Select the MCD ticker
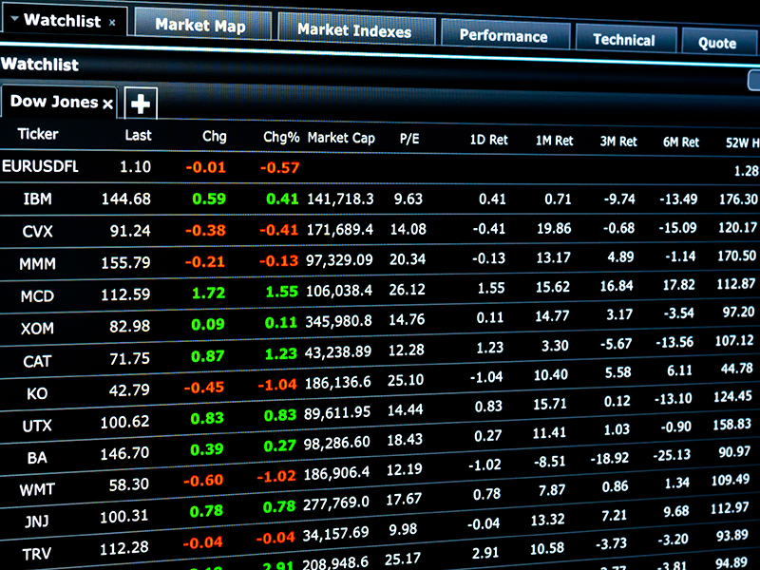This screenshot has height=570, width=760. click(37, 295)
